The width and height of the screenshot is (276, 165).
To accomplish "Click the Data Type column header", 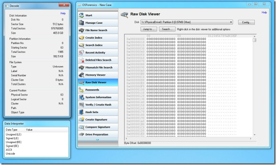I will click(x=15, y=130).
